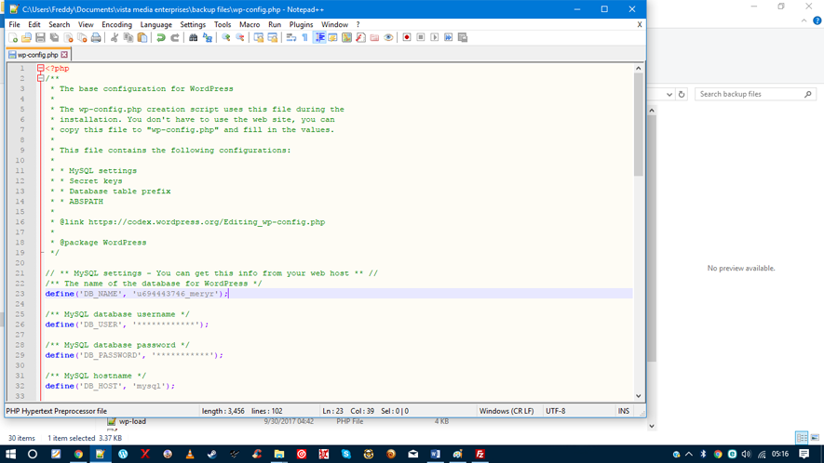The height and width of the screenshot is (463, 824).
Task: Click Explorer file list scroll-down arrow
Action: [652, 426]
